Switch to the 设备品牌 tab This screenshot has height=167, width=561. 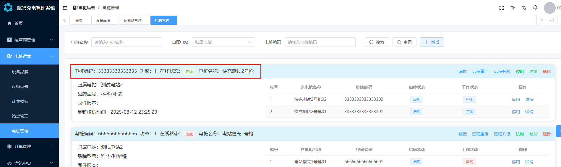[103, 20]
